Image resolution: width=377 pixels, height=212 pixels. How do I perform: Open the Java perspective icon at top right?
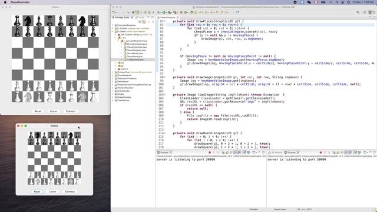click(371, 12)
